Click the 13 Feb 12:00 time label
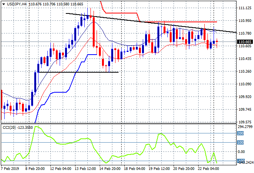The height and width of the screenshot is (173, 254). coord(85,169)
